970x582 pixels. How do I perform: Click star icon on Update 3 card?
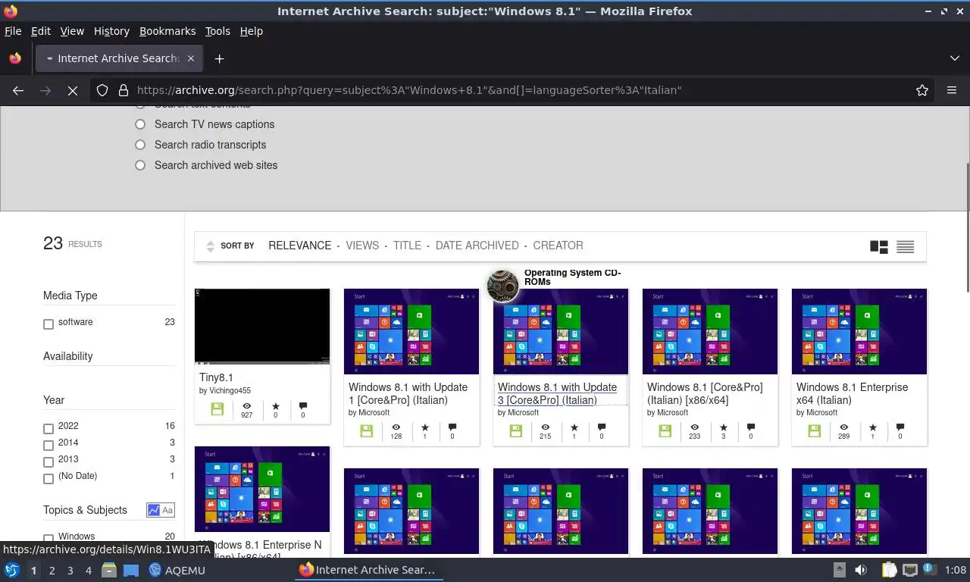click(x=574, y=427)
